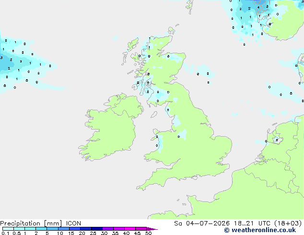This screenshot has height=235, width=304.
Task: Click the 'ICON' model name label
Action: pos(73,223)
